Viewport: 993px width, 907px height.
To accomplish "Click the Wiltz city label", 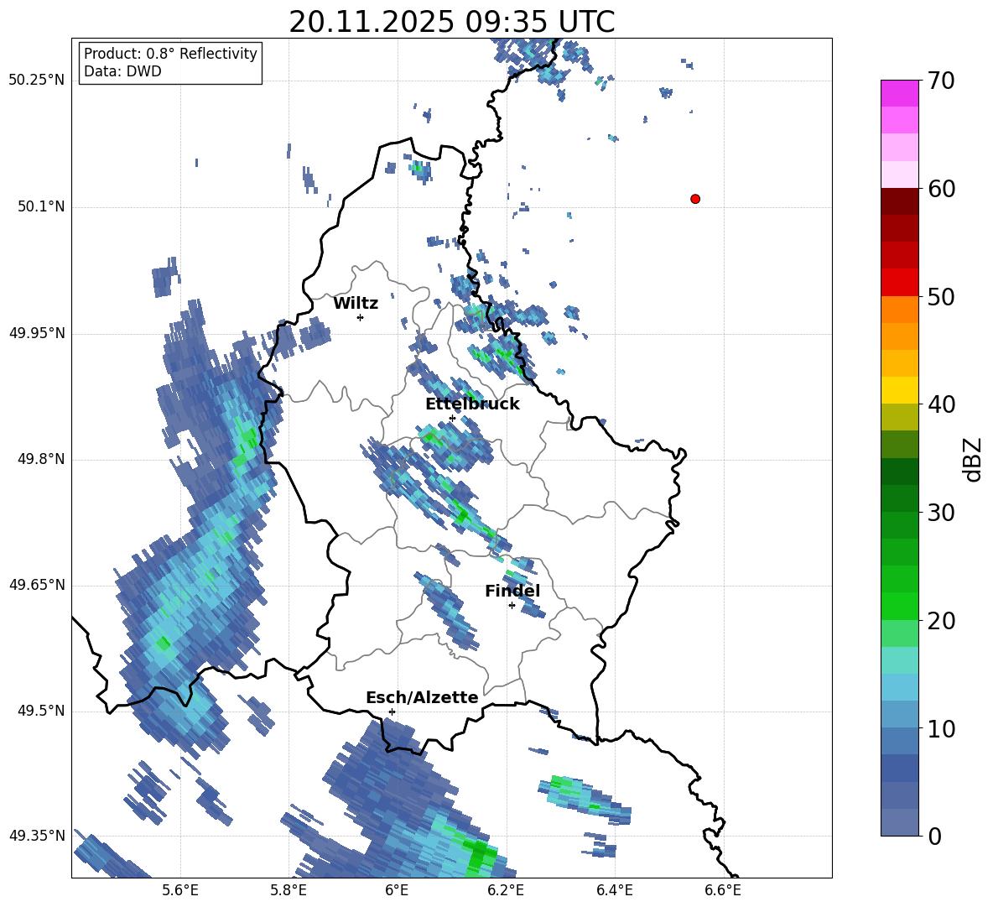I will [356, 304].
